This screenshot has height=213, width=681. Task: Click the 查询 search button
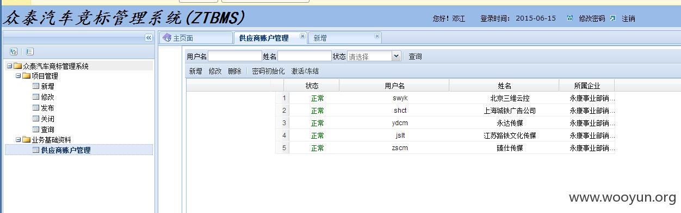pyautogui.click(x=415, y=56)
